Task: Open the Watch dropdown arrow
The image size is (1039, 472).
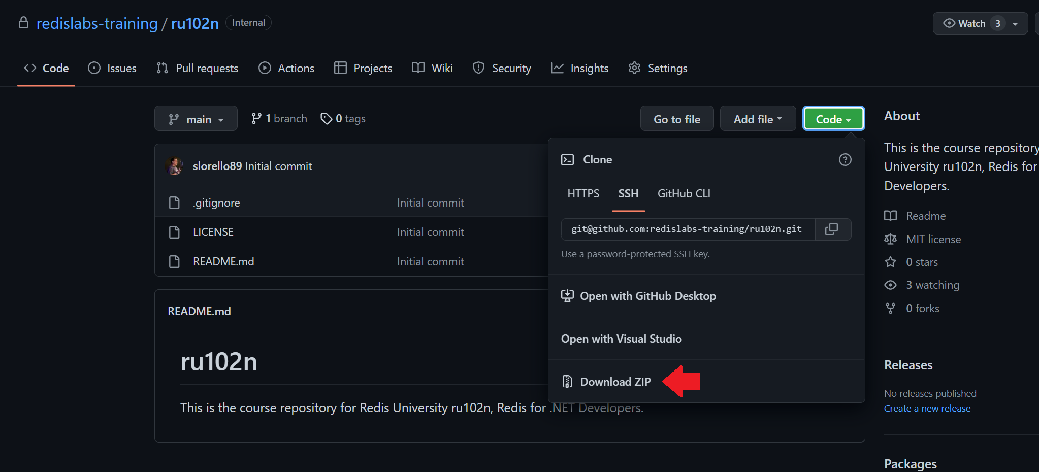Action: point(1015,24)
